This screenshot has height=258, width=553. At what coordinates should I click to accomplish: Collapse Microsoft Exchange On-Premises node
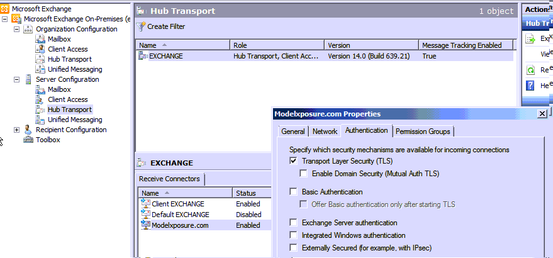(4, 19)
